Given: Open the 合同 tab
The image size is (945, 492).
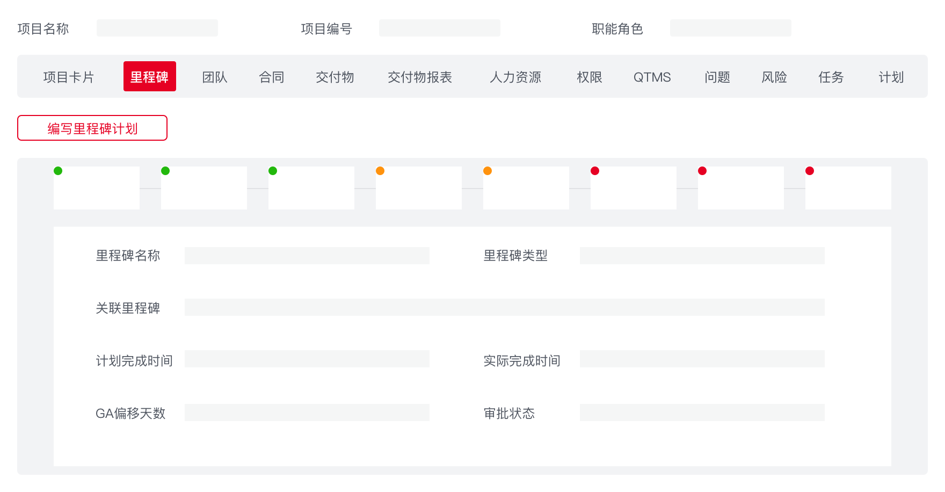Looking at the screenshot, I should tap(272, 77).
